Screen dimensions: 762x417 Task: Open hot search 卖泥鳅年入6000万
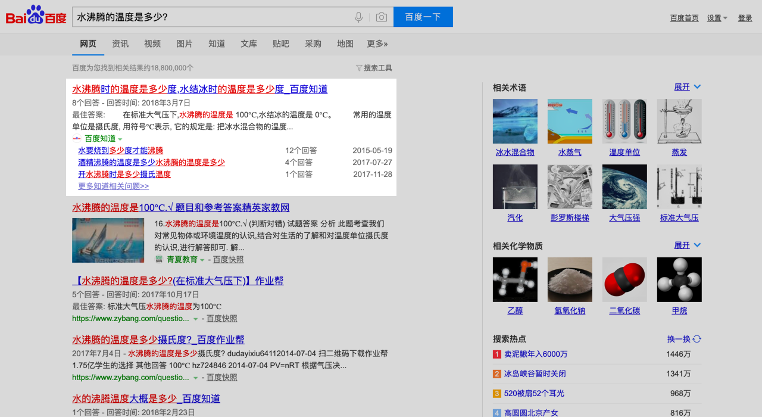pyautogui.click(x=536, y=354)
